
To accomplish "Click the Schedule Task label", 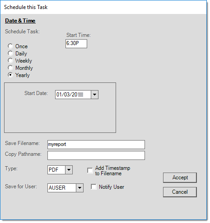I will pyautogui.click(x=22, y=32).
